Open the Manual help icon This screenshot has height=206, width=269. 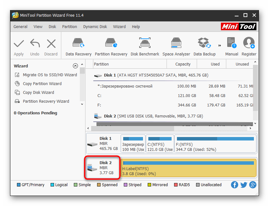231,46
